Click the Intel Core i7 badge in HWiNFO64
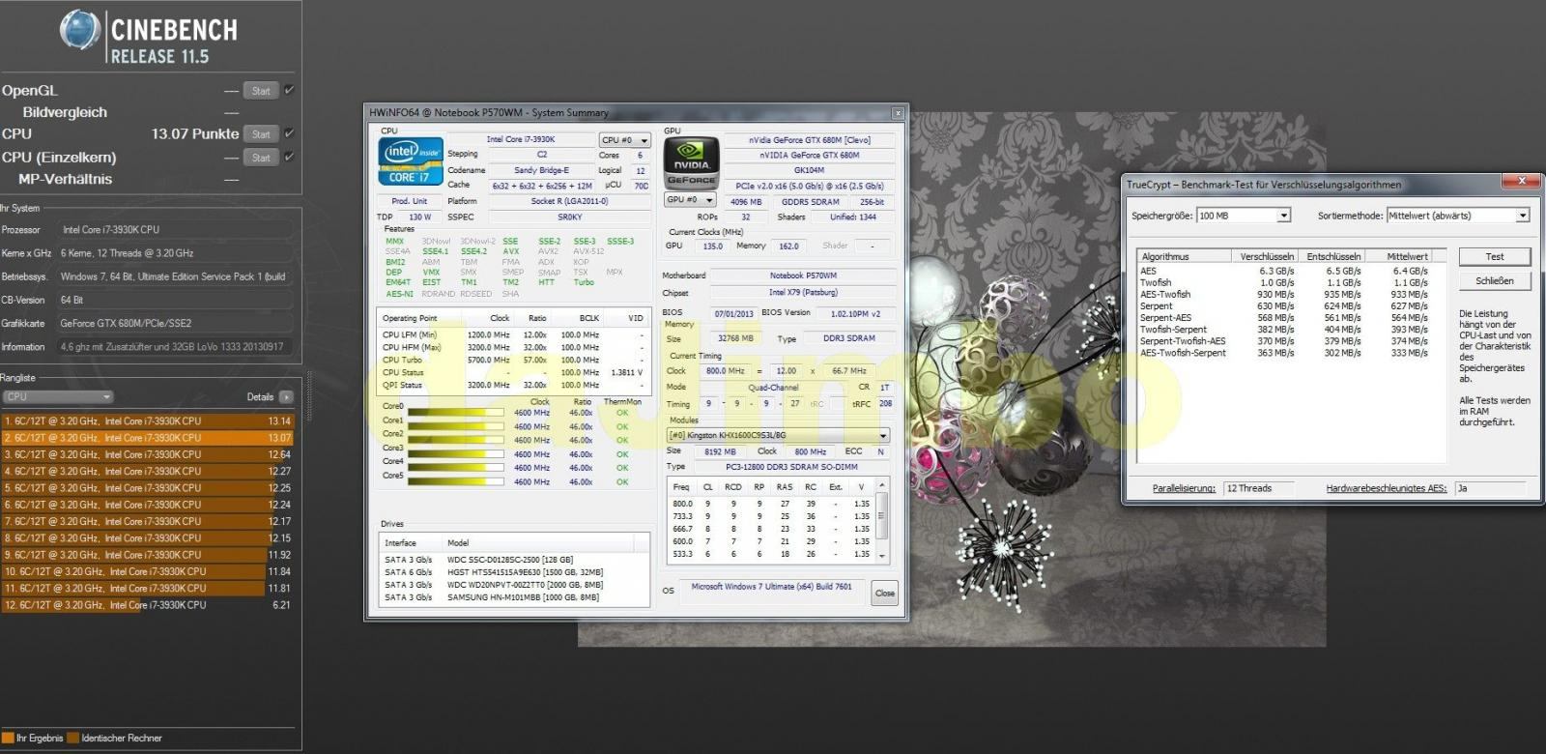 pyautogui.click(x=410, y=161)
